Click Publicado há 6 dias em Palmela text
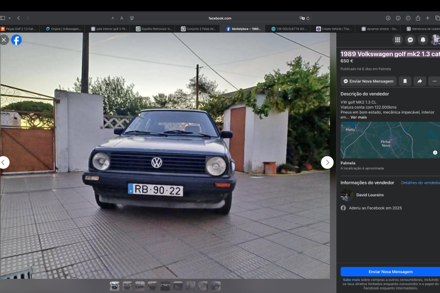The image size is (440, 293). point(366,69)
